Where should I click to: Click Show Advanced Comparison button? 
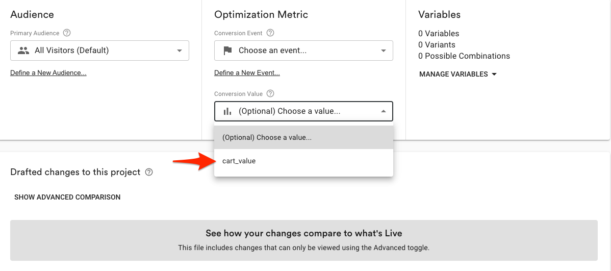[x=67, y=198]
